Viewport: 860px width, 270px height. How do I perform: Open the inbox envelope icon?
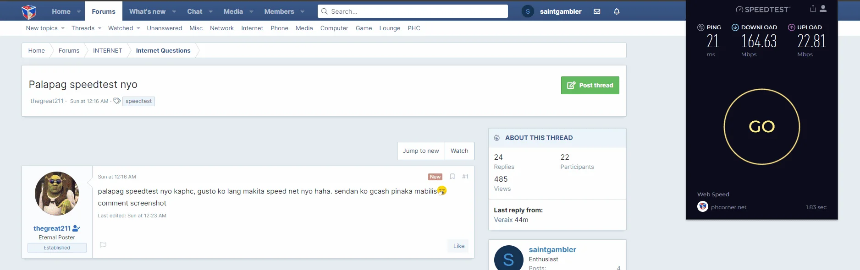(597, 11)
